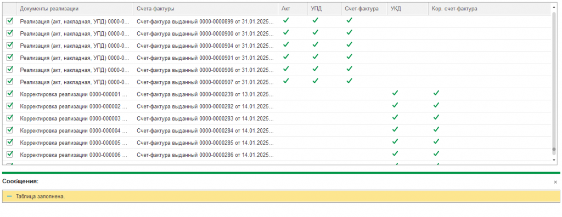Screen dimensions: 562x217
Task: Select cell 'Счет-фактура выданный 0000-0000282'
Action: (x=205, y=106)
